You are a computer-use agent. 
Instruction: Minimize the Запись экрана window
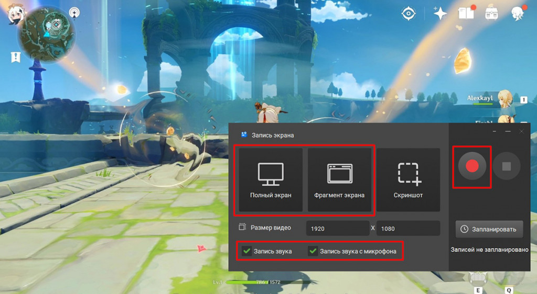coord(508,131)
